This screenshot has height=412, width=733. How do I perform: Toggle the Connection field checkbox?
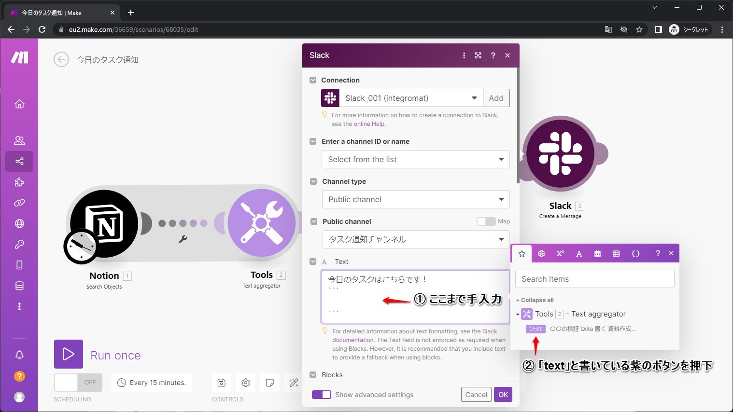pyautogui.click(x=313, y=80)
